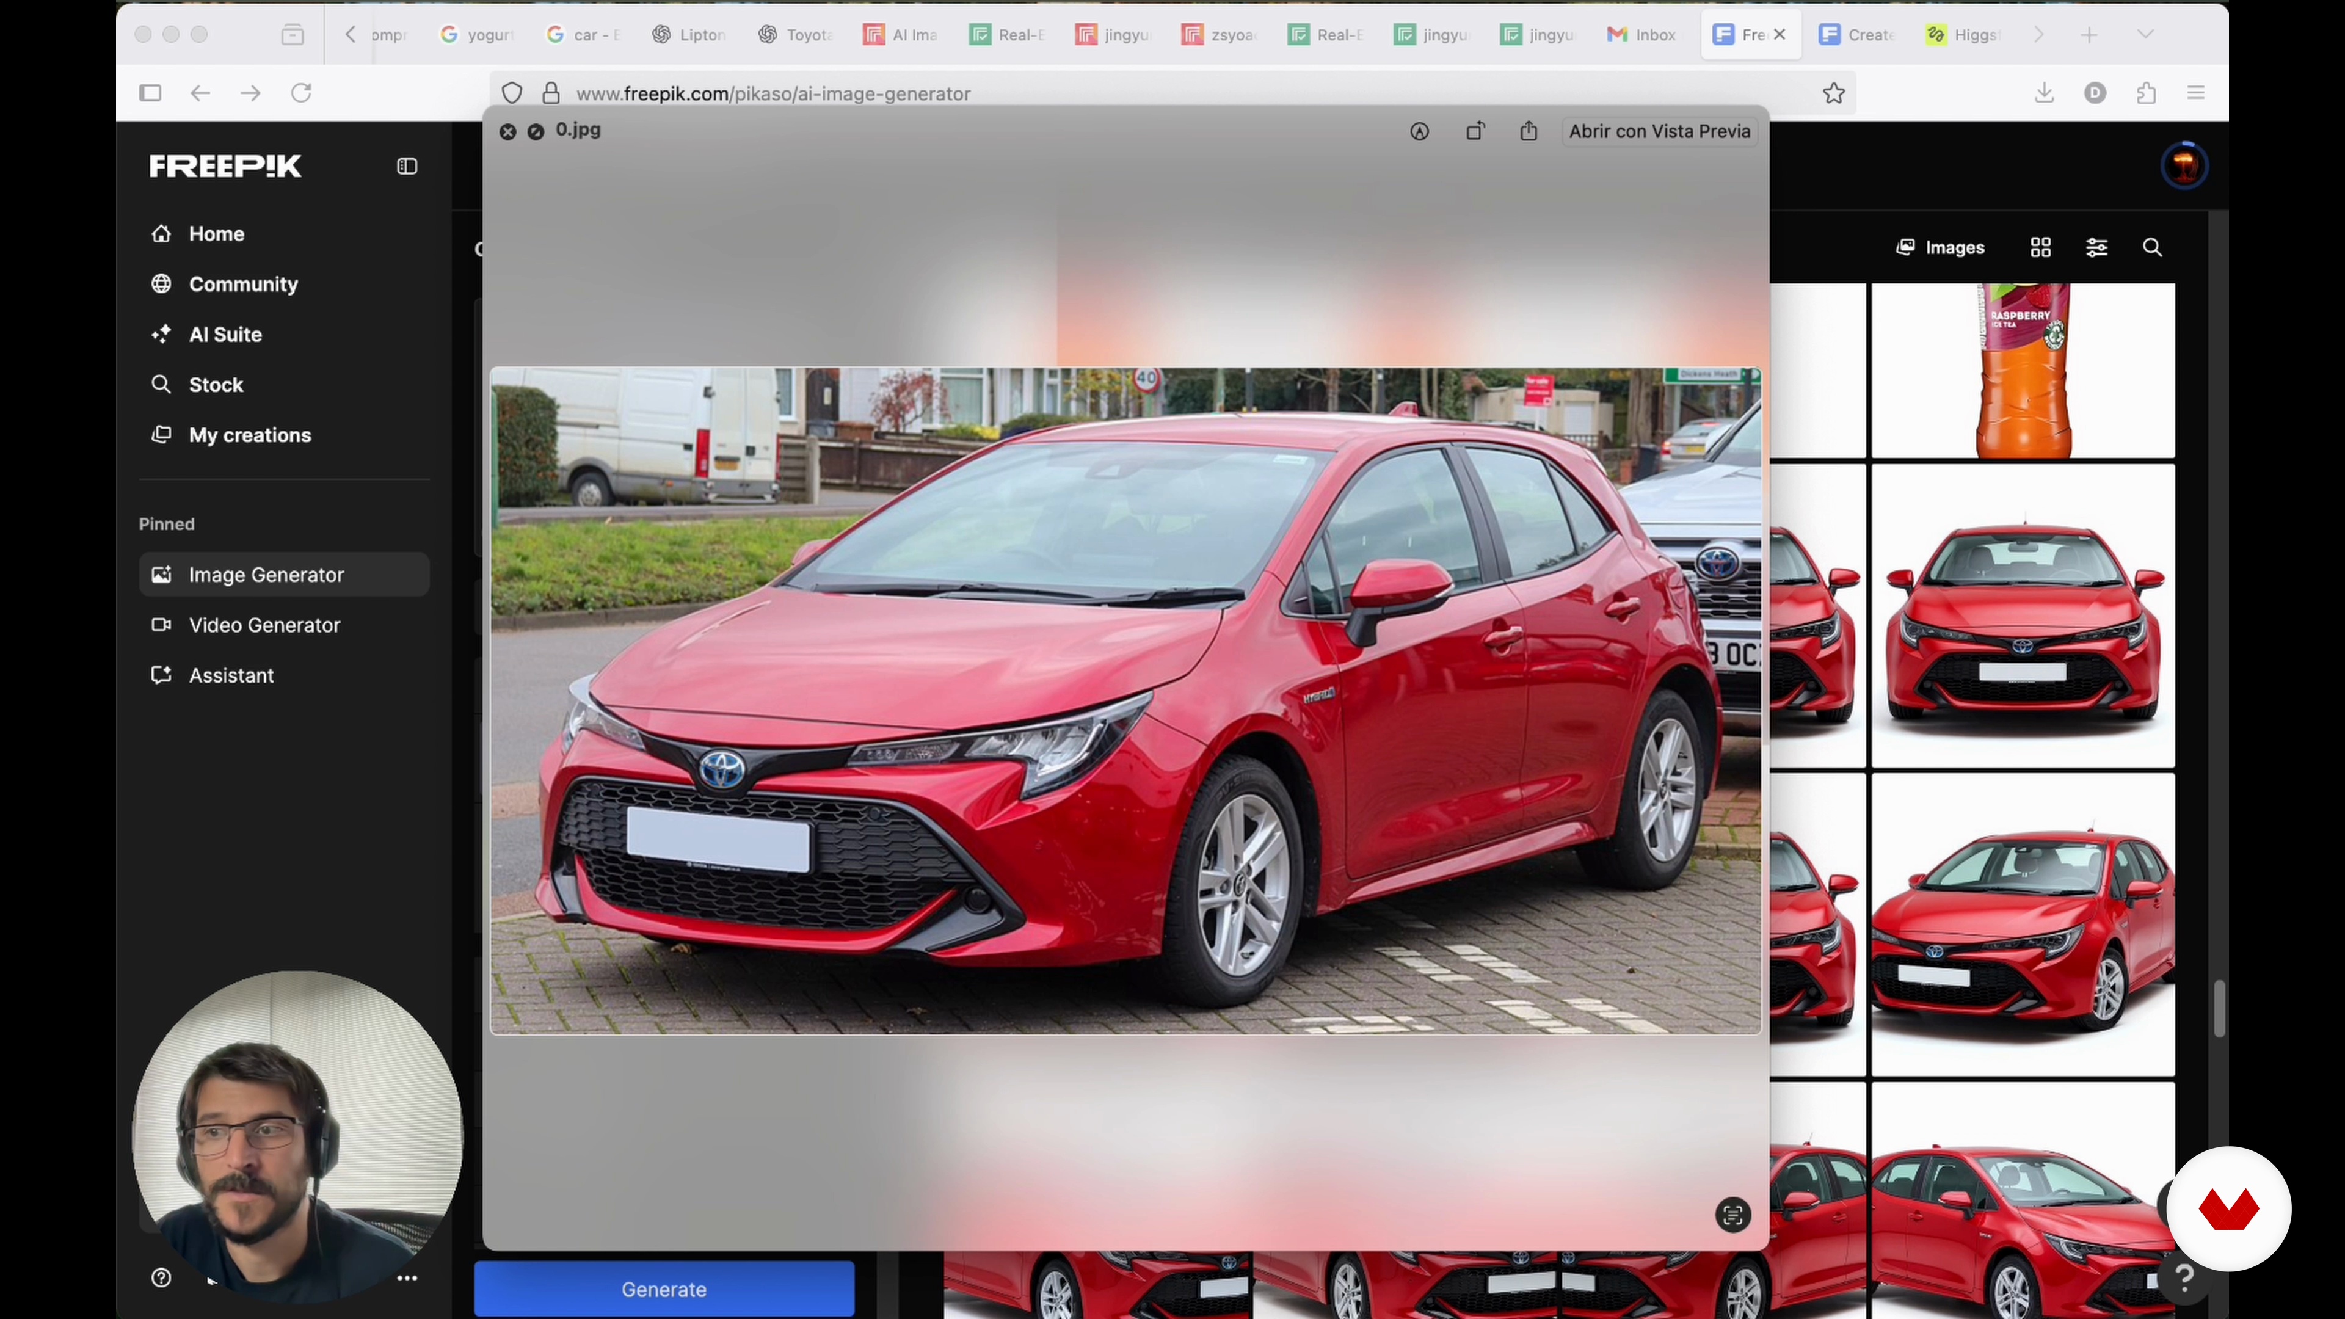Image resolution: width=2345 pixels, height=1319 pixels.
Task: Switch to the Higgs tab
Action: (x=1961, y=35)
